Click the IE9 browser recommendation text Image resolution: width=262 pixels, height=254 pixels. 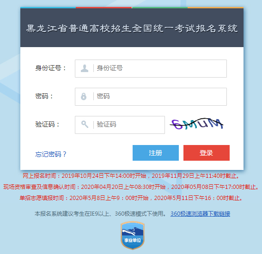point(100,213)
